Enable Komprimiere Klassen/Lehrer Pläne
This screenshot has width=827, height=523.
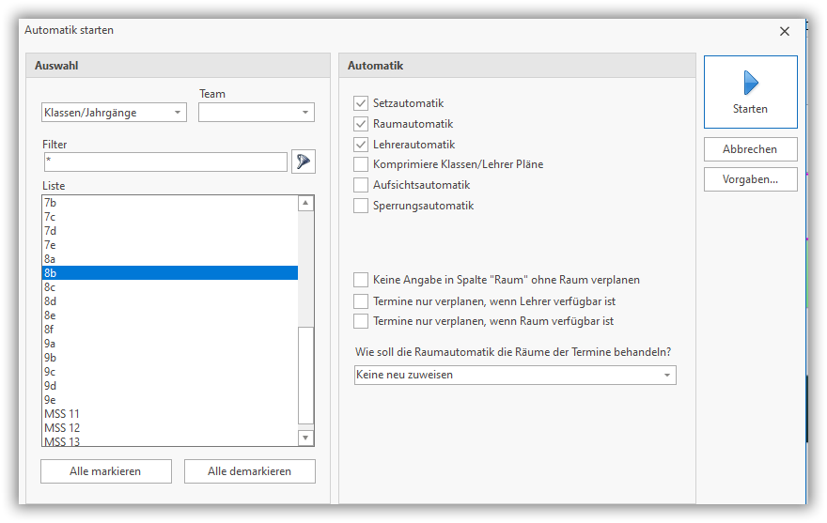pos(361,164)
